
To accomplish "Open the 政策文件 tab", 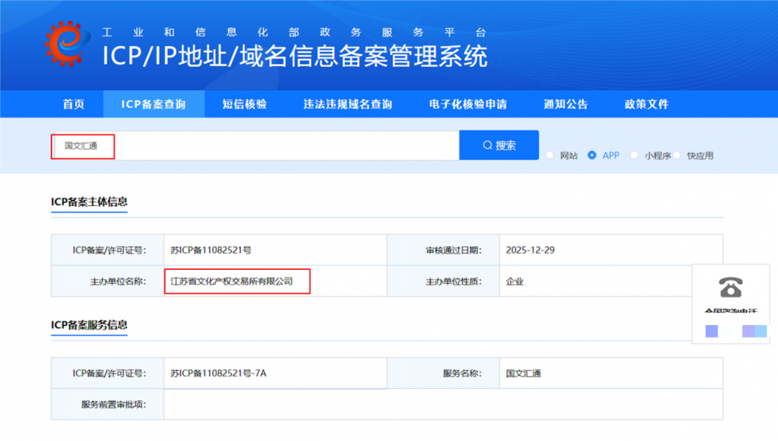I will [647, 104].
